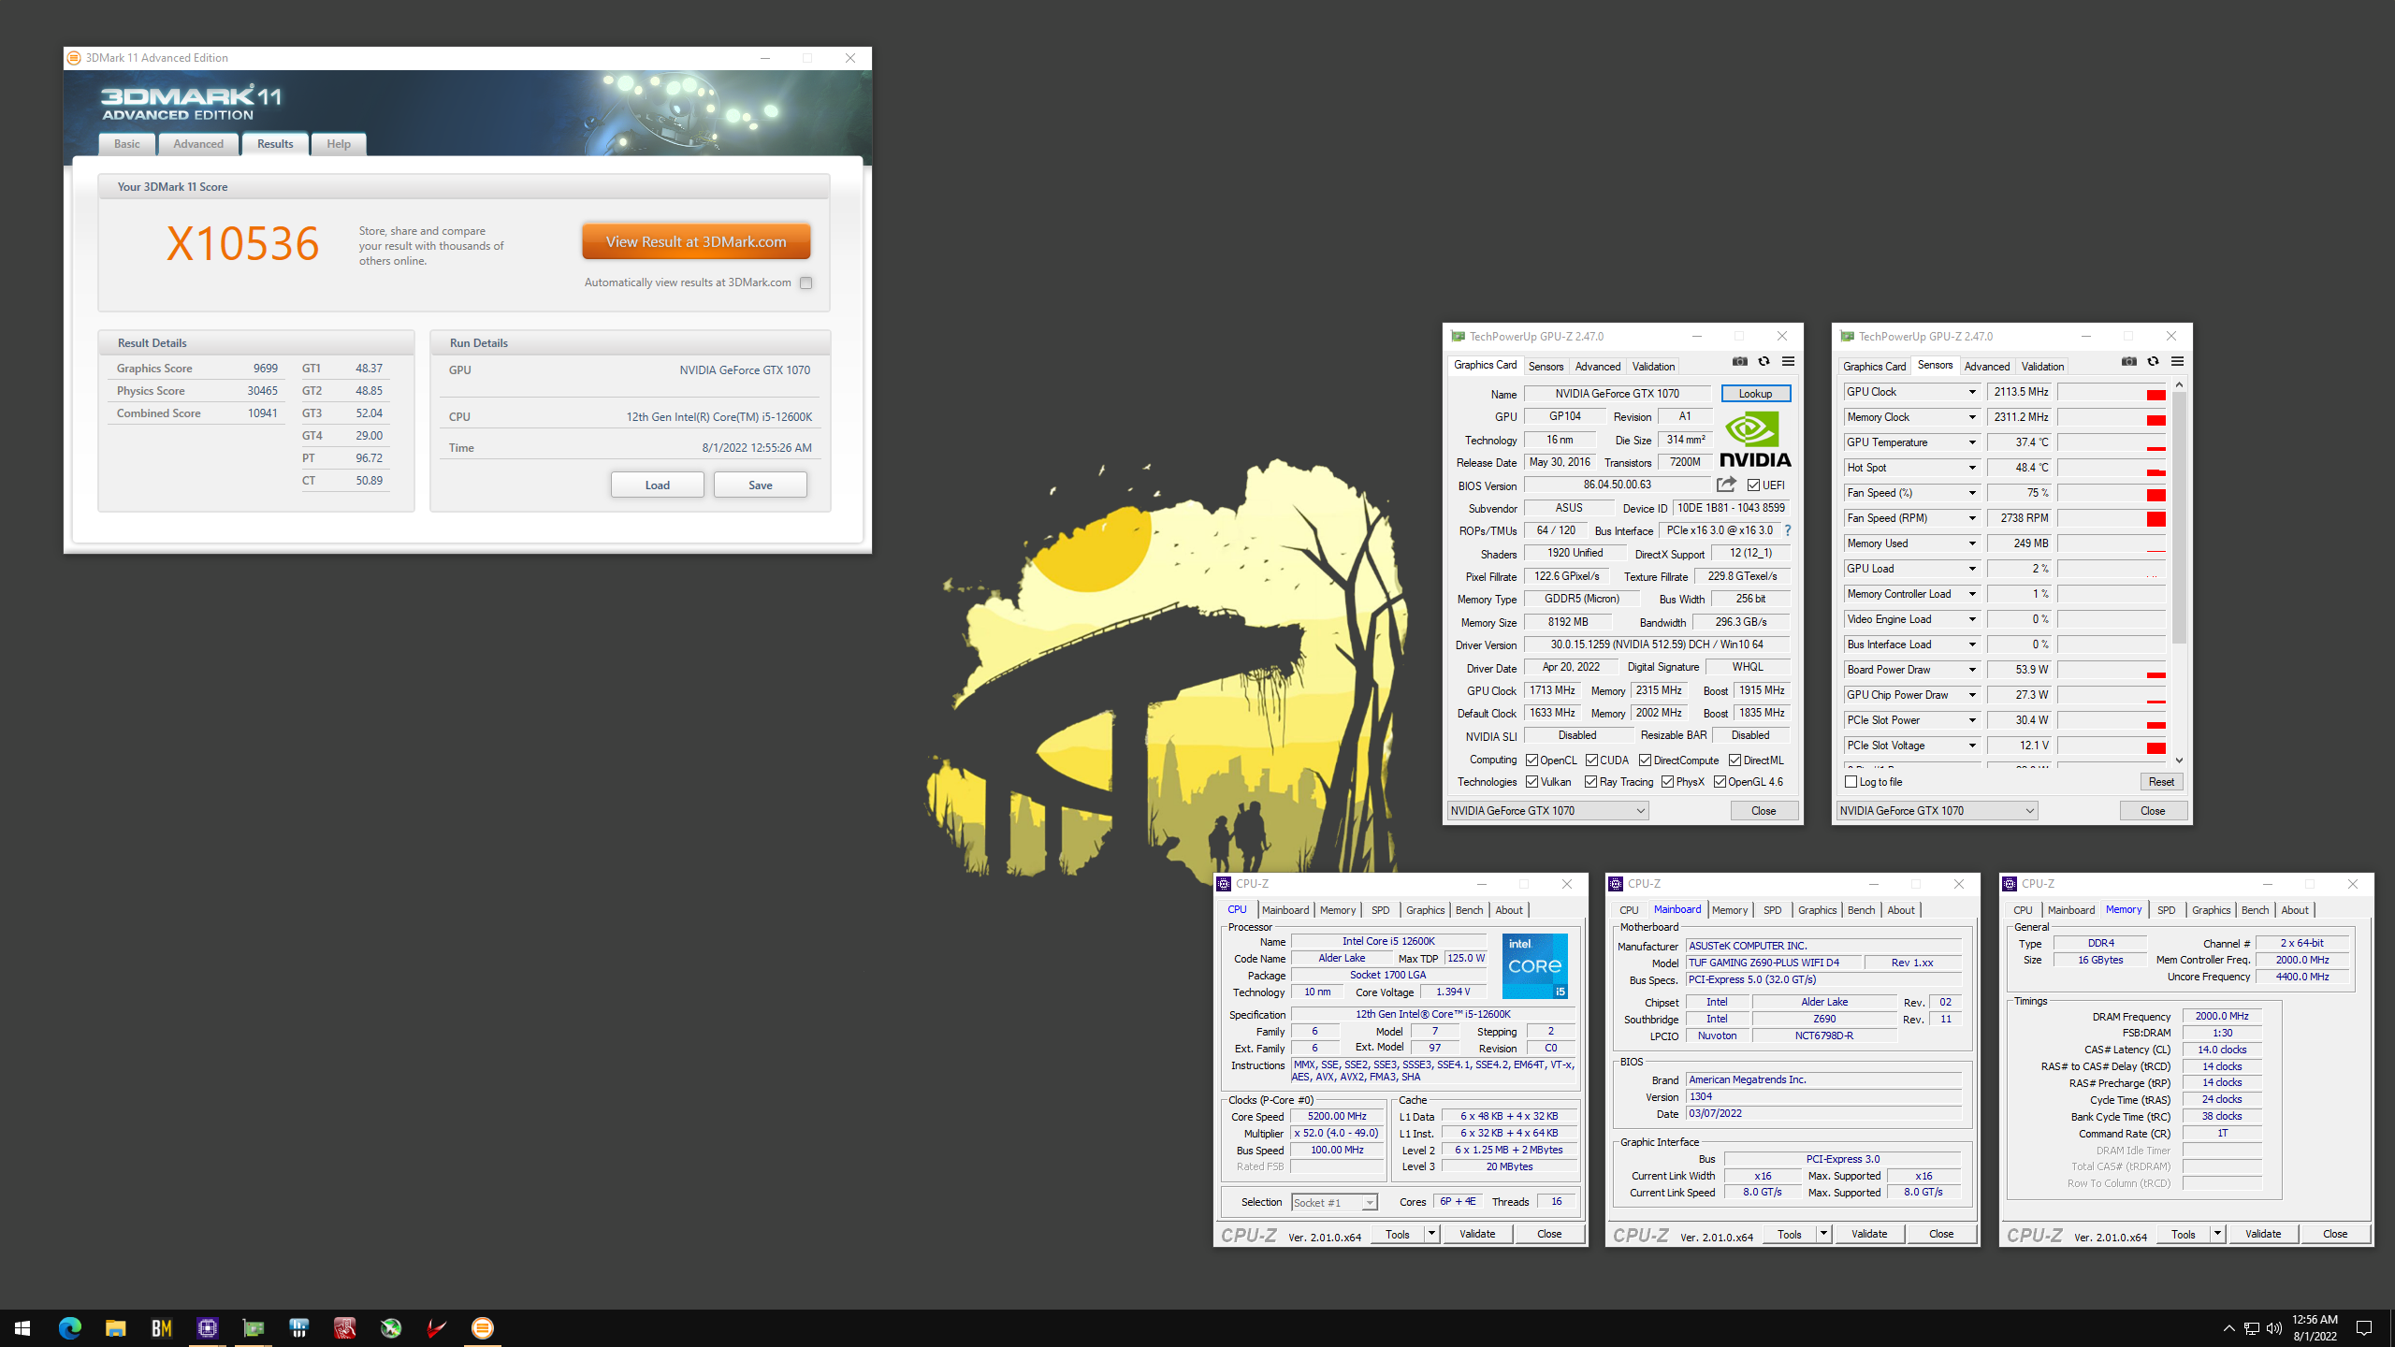Open the Help tab in 3DMark 11

(x=339, y=144)
